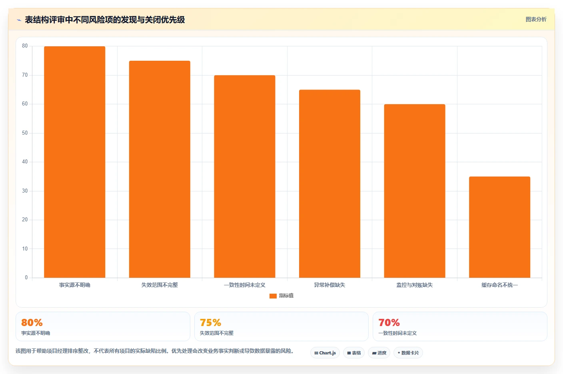Click the 监控与对账缺失 axis label
563x374 pixels.
click(415, 285)
